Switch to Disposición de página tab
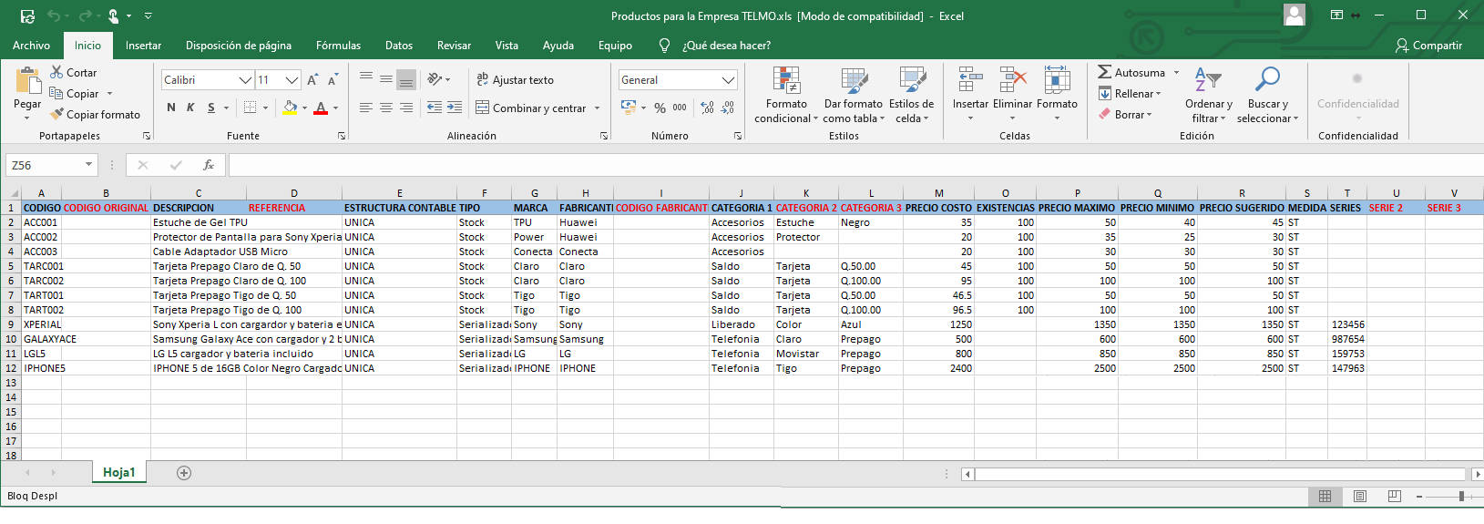Viewport: 1484px width, 524px height. click(239, 46)
